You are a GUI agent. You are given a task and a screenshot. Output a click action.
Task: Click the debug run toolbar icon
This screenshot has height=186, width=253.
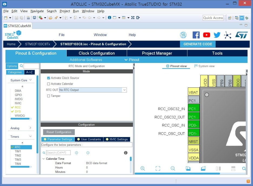tap(41, 18)
